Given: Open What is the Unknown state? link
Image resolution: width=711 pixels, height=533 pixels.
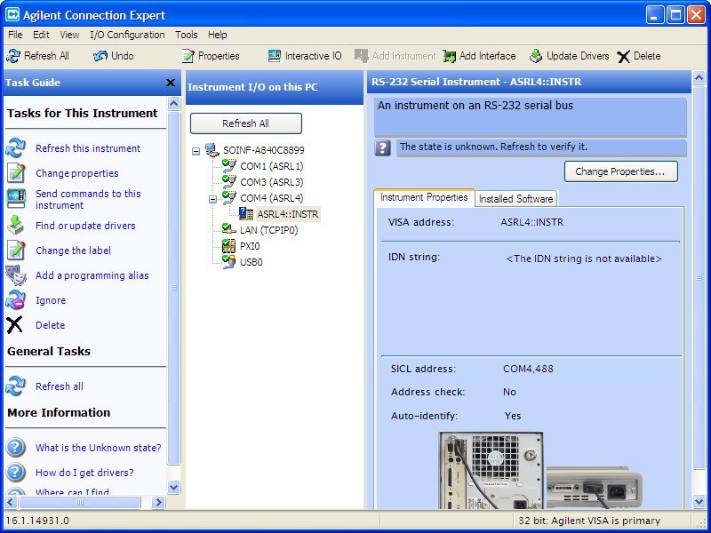Looking at the screenshot, I should coord(99,448).
